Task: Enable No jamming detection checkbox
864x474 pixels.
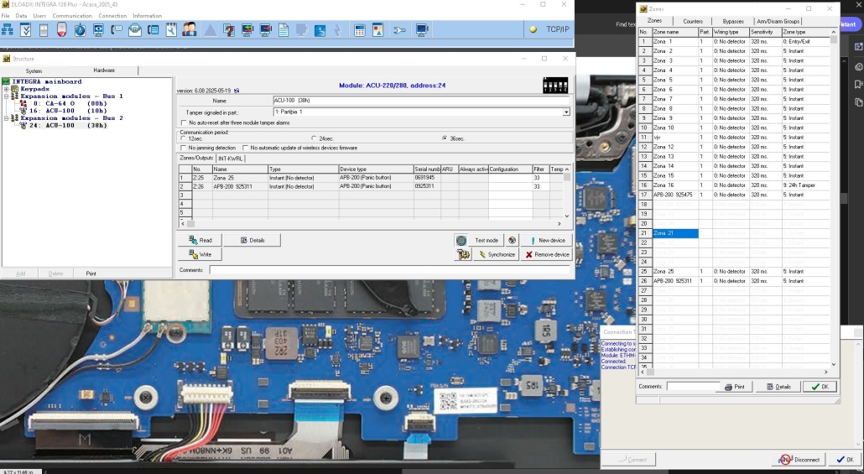Action: 183,148
